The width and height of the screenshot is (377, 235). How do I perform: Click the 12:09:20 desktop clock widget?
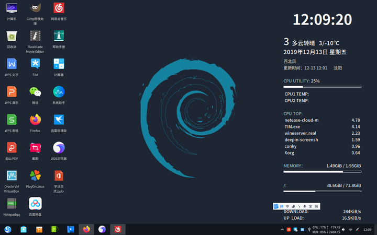point(323,19)
